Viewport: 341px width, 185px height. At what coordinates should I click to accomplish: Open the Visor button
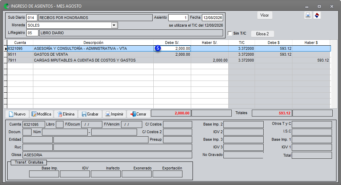(265, 16)
